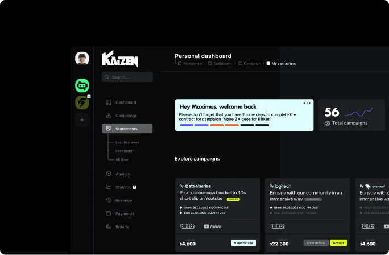Click Twitch logo on steelseries card
Viewport: 389px width, 255px height.
coord(188,226)
